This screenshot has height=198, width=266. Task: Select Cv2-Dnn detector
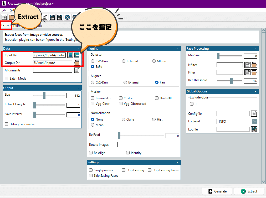[93, 61]
